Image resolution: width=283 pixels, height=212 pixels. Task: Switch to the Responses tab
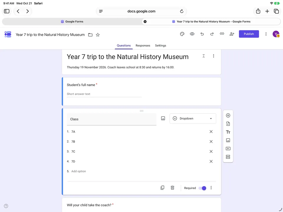[x=143, y=45]
